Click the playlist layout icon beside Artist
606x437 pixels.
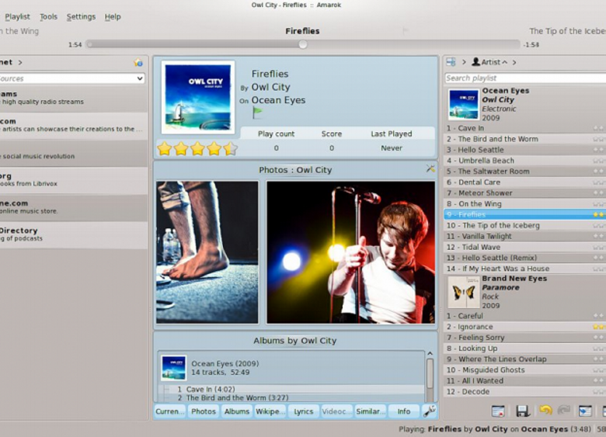[451, 62]
